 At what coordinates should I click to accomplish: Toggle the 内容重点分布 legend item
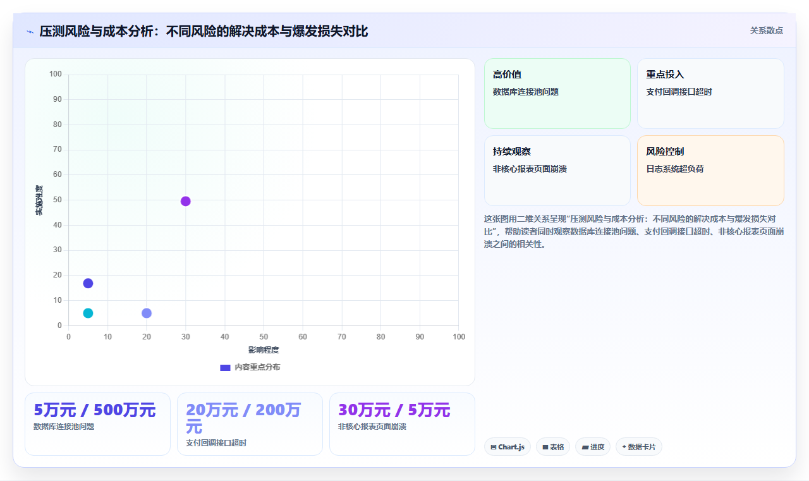pos(250,367)
